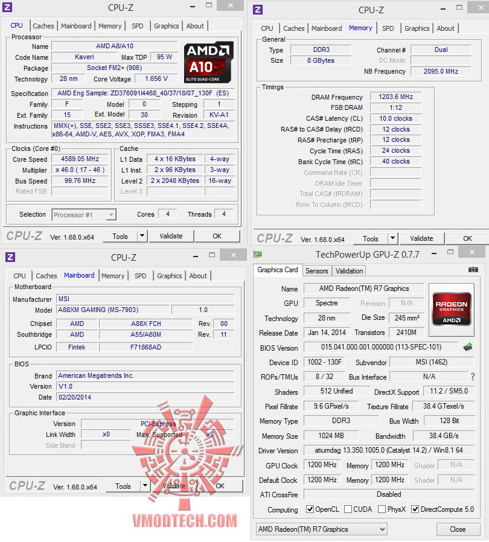This screenshot has height=542, width=489.
Task: Open Memory tab in top-left CPU-Z window
Action: 110,26
